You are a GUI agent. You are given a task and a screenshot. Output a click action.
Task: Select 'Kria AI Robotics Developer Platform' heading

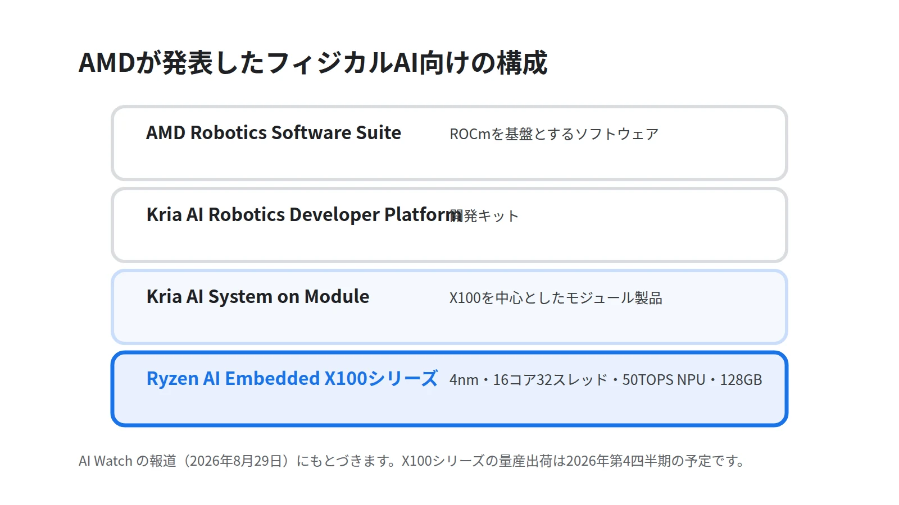[x=304, y=215]
